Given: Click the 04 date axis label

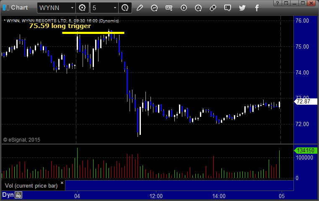Looking at the screenshot, I should pos(77,196).
